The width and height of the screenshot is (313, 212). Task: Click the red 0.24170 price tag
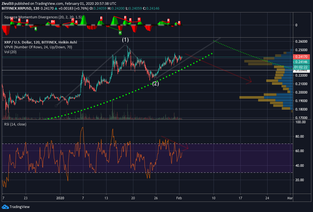coord(301,57)
